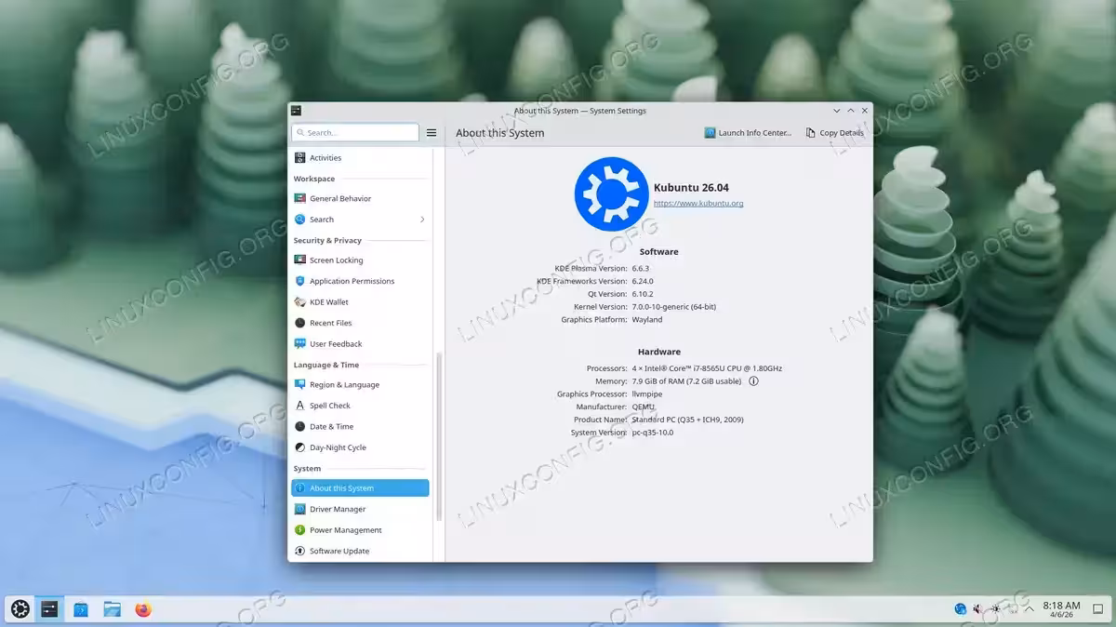This screenshot has width=1116, height=627.
Task: Select the Processors Intel Core i7-8565U text
Action: point(707,368)
